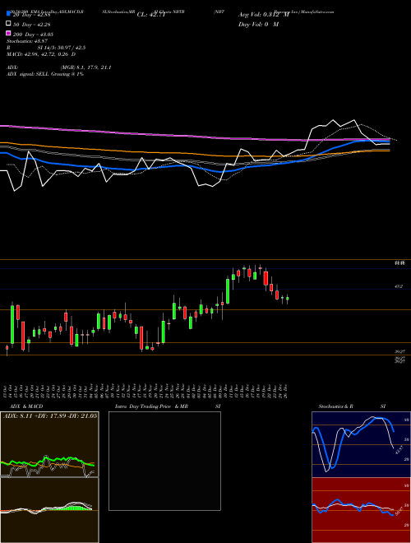
Task: Open the red RSI chart panel
Action: [361, 510]
